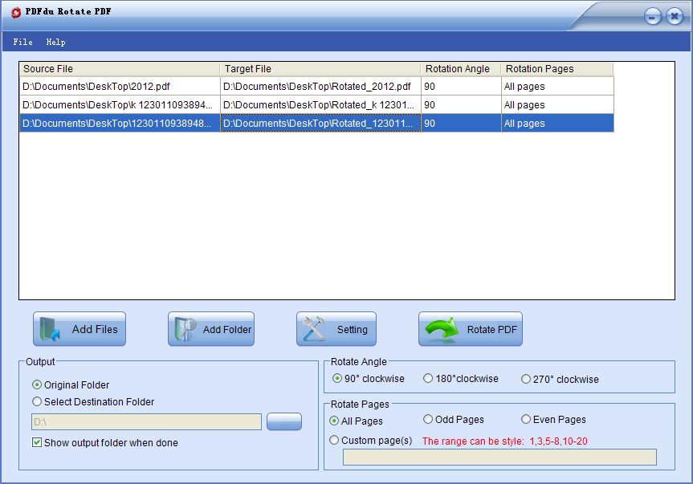Viewport: 693px width, 484px height.
Task: Click All pages cell in highlighted row
Action: coord(557,124)
